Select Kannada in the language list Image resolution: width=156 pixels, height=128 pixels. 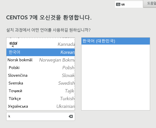point(41,44)
